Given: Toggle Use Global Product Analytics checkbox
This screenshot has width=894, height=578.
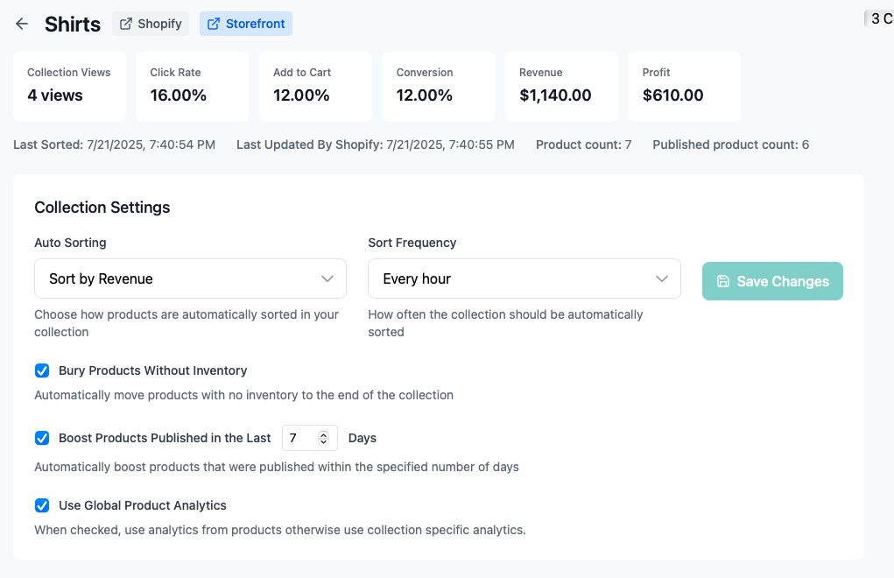Looking at the screenshot, I should coord(42,505).
